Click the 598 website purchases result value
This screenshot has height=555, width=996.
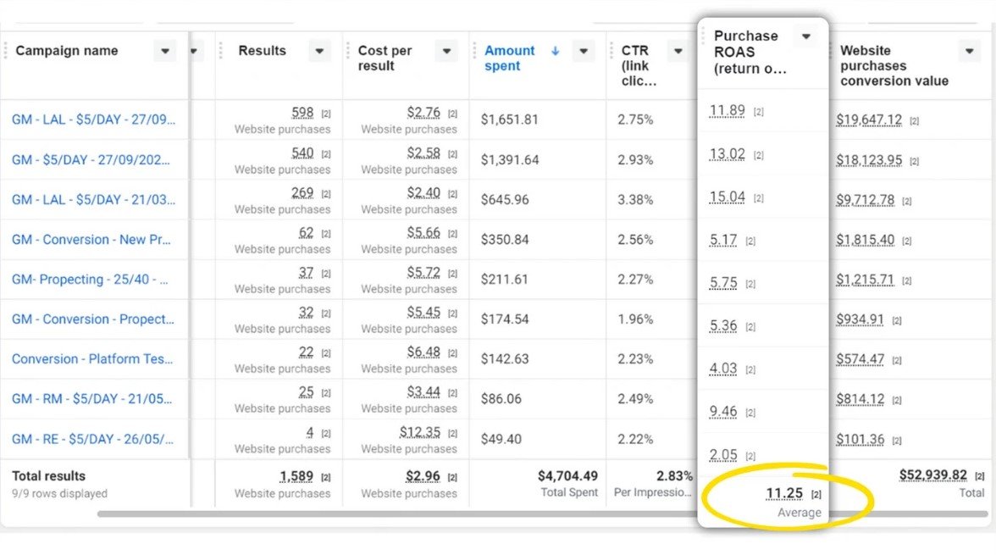pyautogui.click(x=302, y=112)
